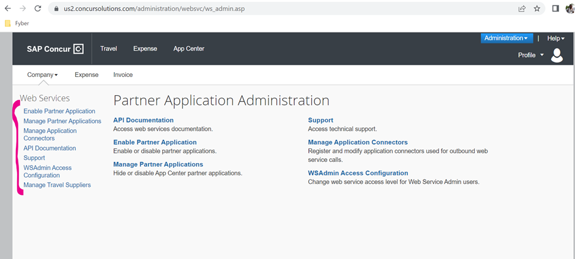Image resolution: width=575 pixels, height=259 pixels.
Task: Expand the Profile dropdown
Action: click(530, 56)
